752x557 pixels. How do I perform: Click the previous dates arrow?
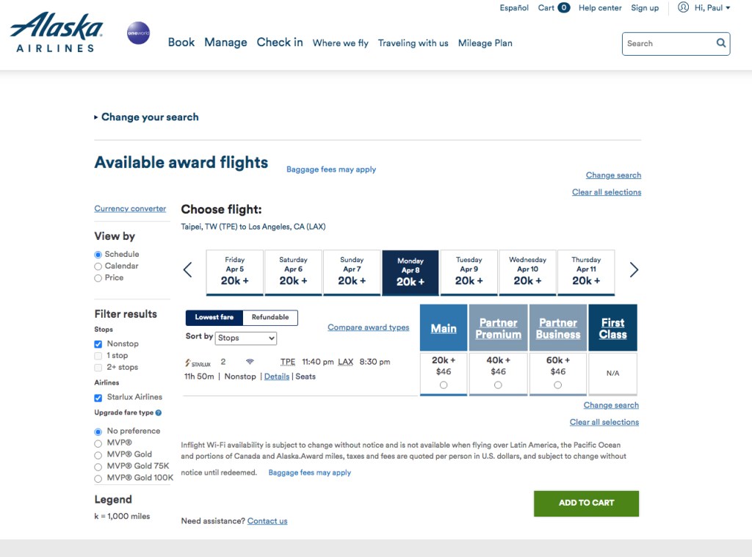[188, 270]
